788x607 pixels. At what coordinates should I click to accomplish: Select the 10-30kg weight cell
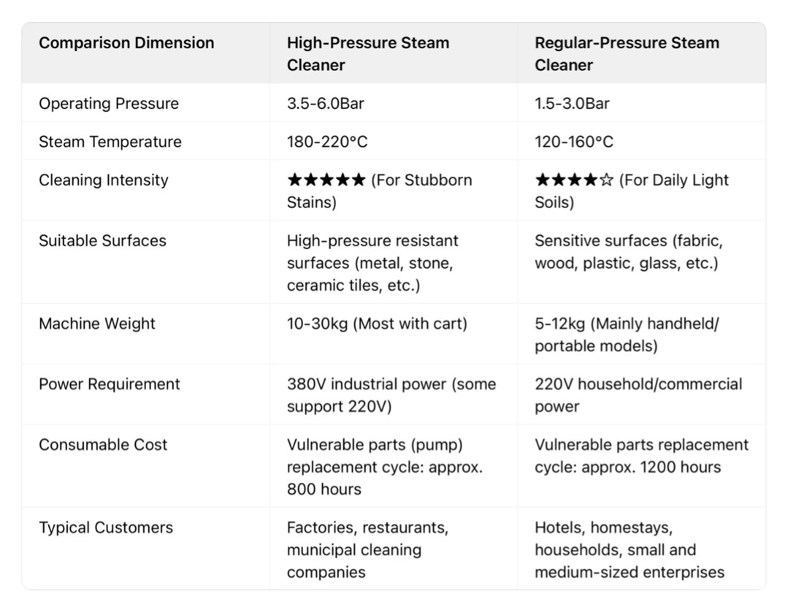click(x=377, y=324)
